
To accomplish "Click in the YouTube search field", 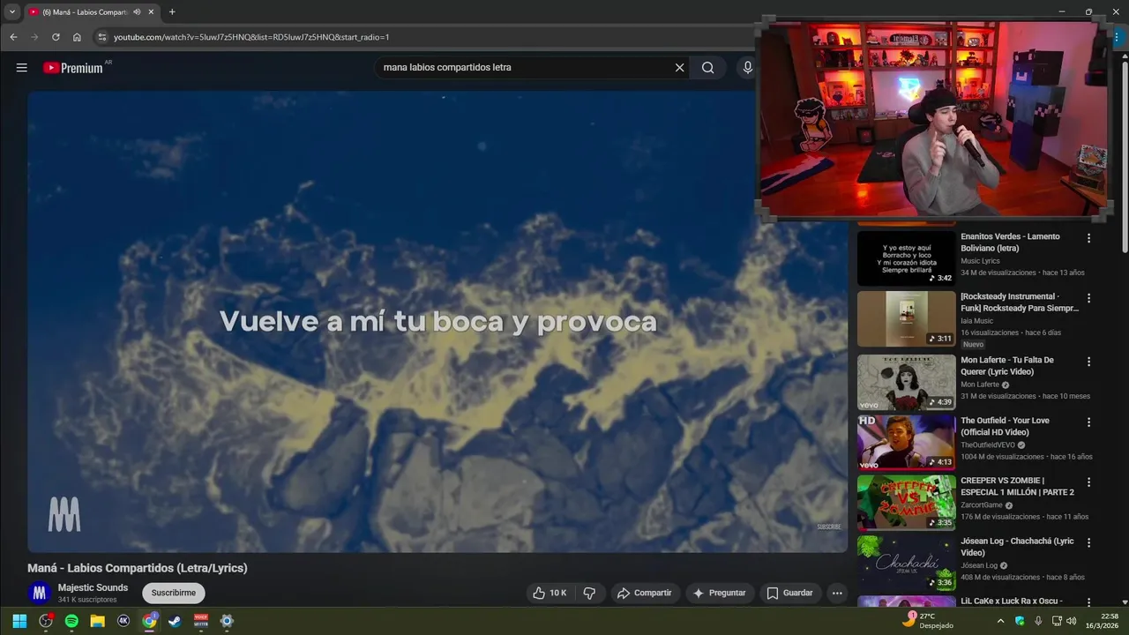I will (525, 67).
